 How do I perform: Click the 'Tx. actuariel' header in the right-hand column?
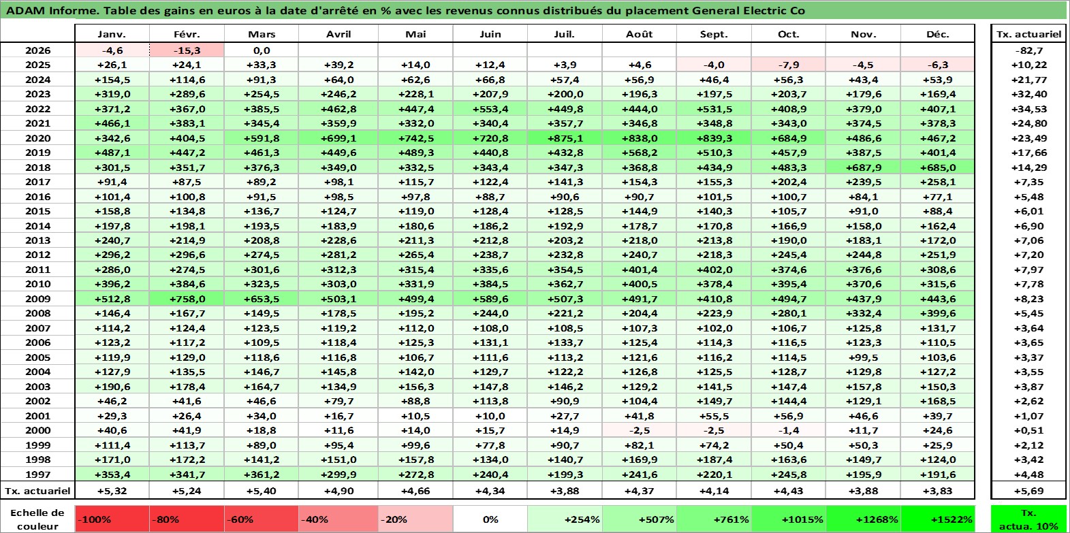click(1028, 34)
